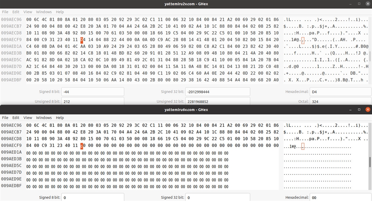Click offset 009AED5C in upper window

coord(11,60)
